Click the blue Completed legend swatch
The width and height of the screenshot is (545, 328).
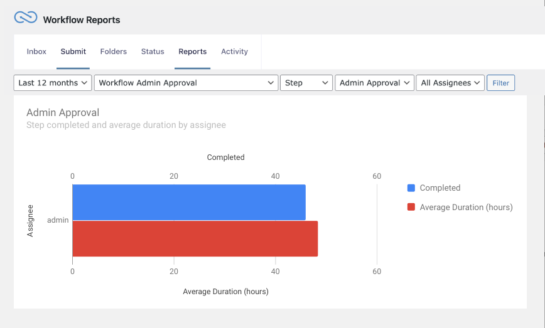coord(411,188)
